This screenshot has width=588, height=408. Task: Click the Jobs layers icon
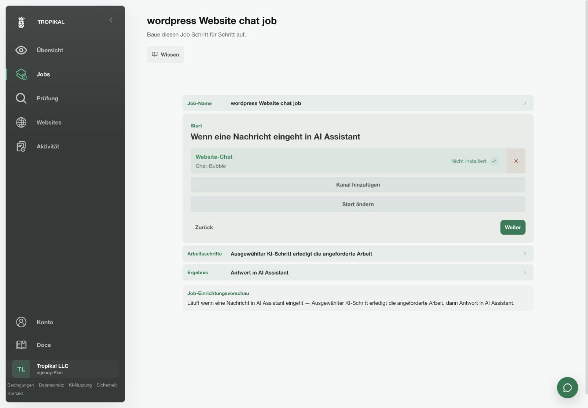(x=21, y=74)
